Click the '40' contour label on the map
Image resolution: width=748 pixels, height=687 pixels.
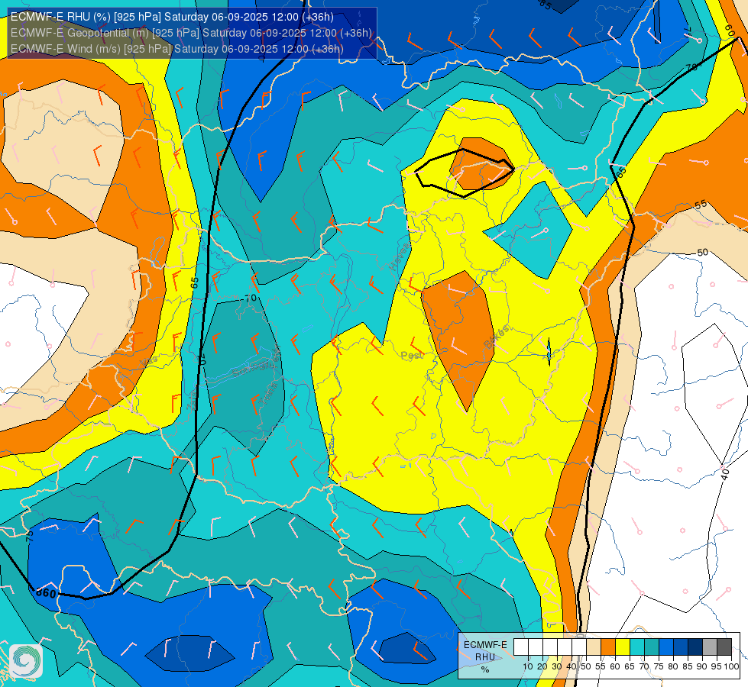pos(725,474)
